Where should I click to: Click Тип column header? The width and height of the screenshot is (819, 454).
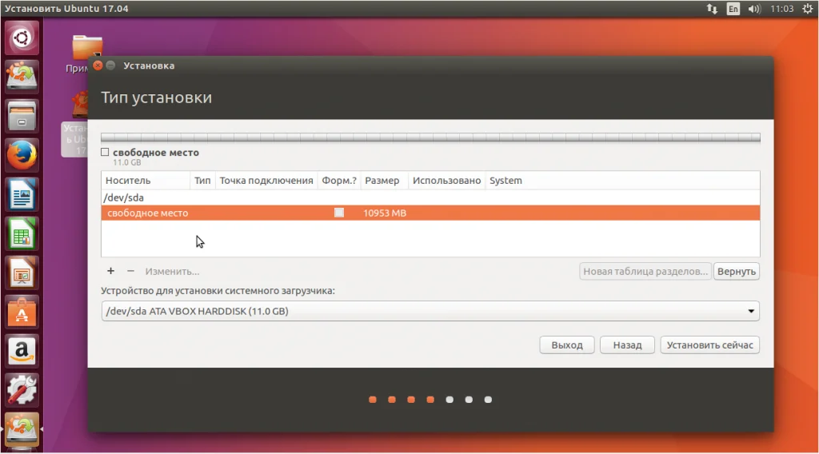pos(202,181)
